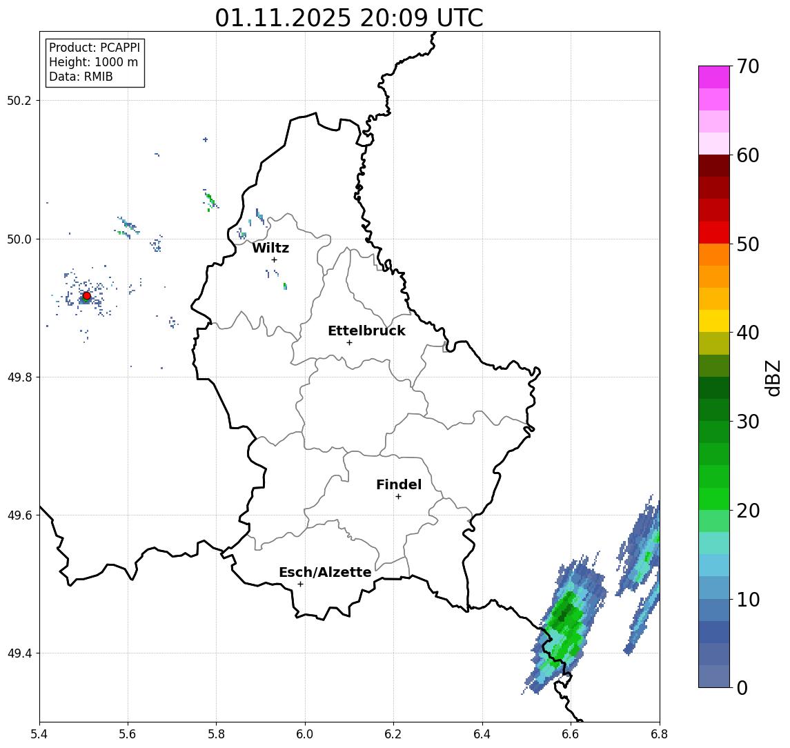790x748 pixels.
Task: Click the latitude label 50.0
Action: click(19, 239)
